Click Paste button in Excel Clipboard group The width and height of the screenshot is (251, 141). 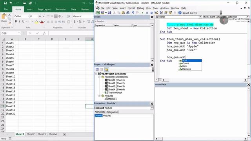click(x=4, y=18)
